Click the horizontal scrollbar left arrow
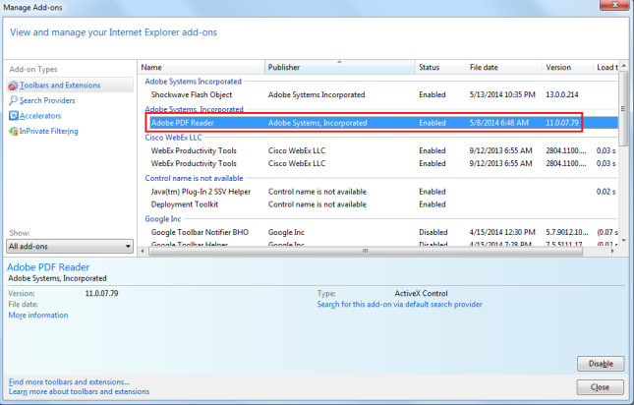Image resolution: width=634 pixels, height=405 pixels. 143,251
